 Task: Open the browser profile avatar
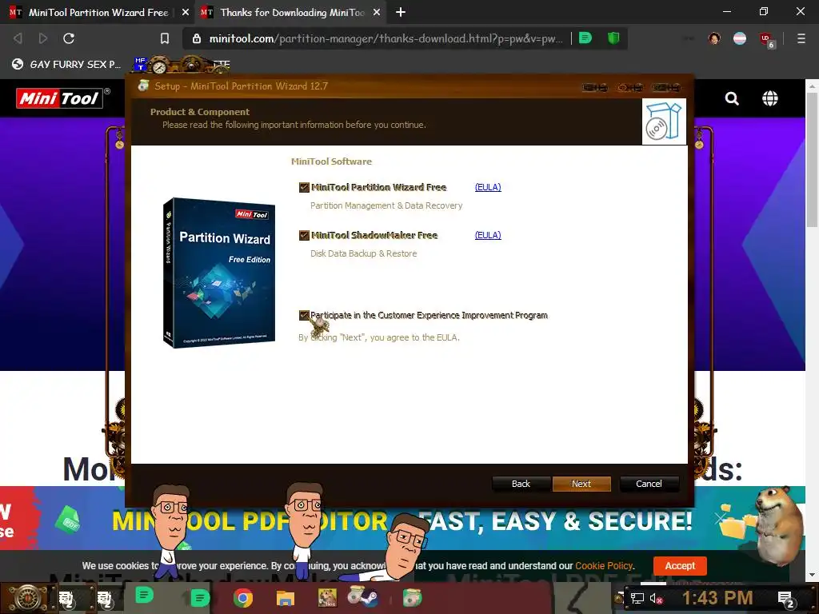tap(714, 38)
